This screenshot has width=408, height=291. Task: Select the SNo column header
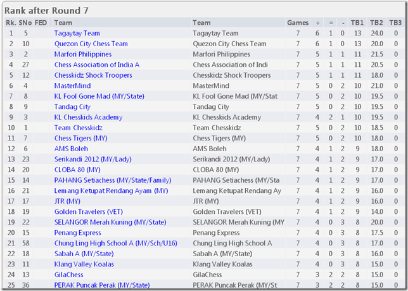pyautogui.click(x=25, y=23)
